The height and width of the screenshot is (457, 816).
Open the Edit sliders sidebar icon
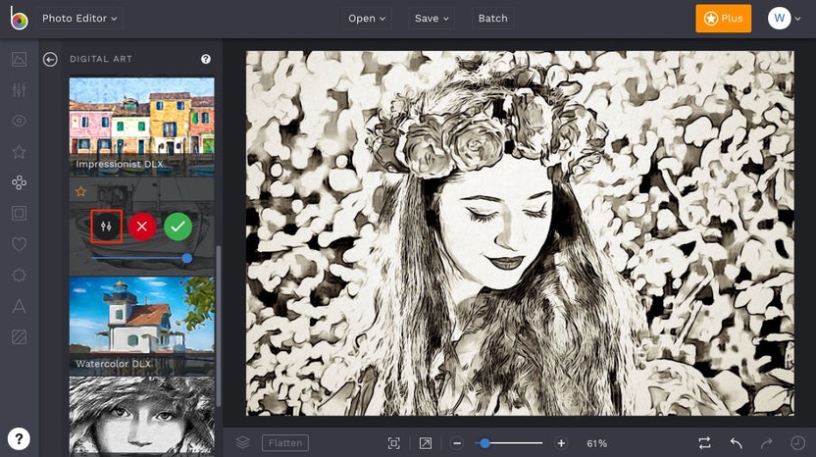20,90
